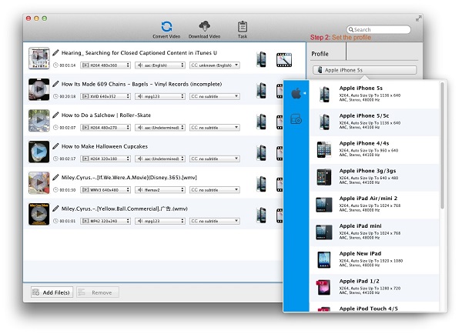Choose Apple iPhone 5s profile

click(374, 94)
